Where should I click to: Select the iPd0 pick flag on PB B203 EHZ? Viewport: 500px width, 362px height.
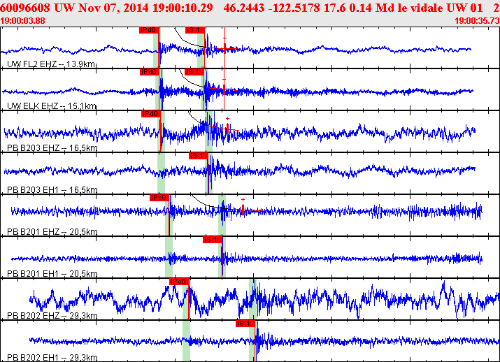[151, 114]
